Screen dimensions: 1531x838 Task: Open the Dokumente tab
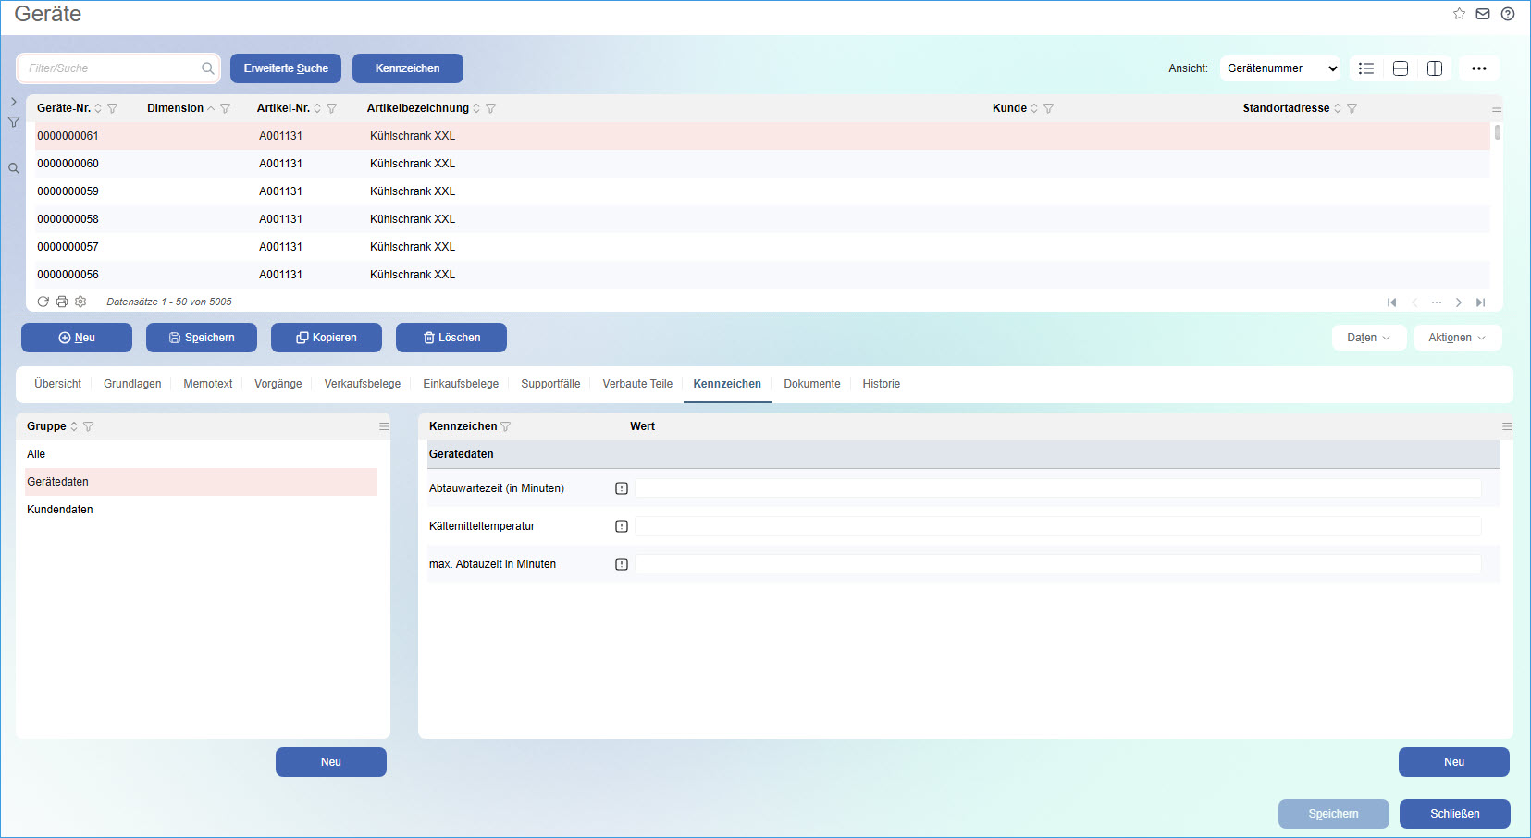coord(811,384)
